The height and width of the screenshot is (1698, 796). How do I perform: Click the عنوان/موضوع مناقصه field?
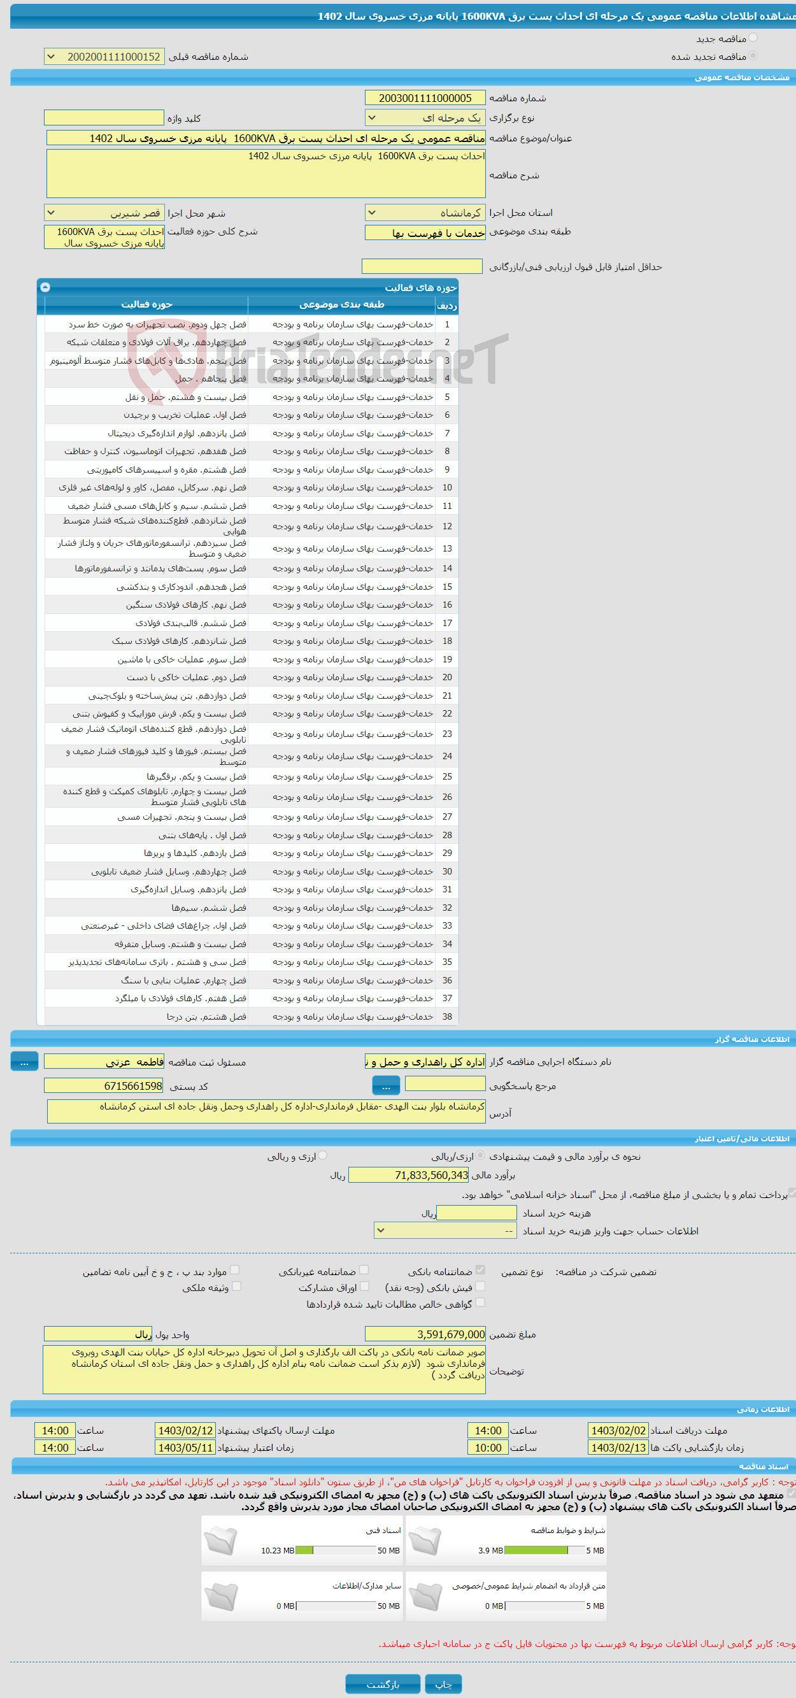click(266, 138)
